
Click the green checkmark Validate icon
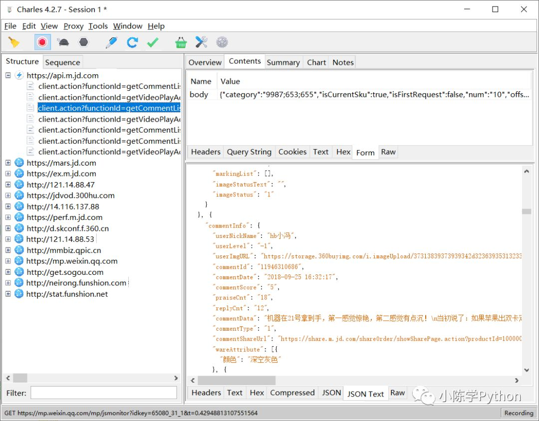pyautogui.click(x=153, y=42)
